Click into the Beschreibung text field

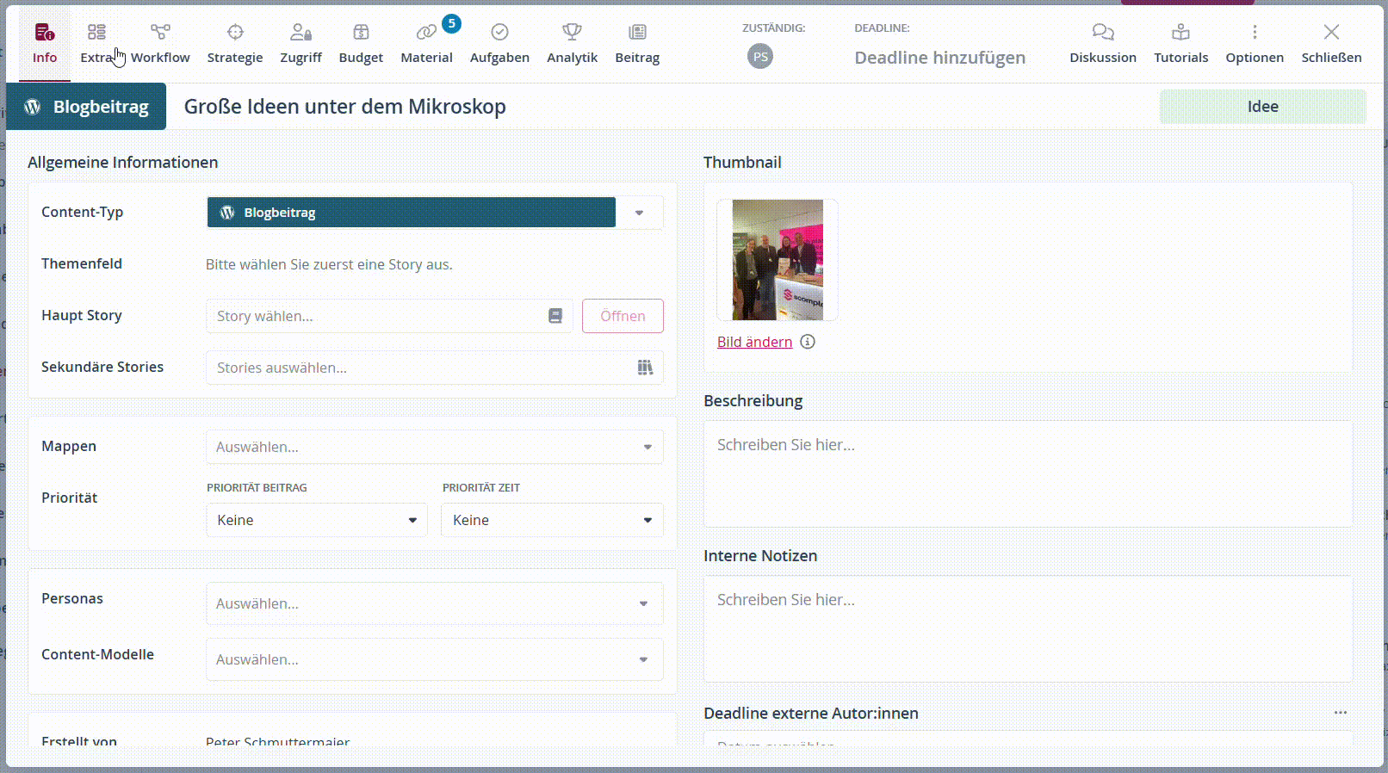click(1027, 473)
